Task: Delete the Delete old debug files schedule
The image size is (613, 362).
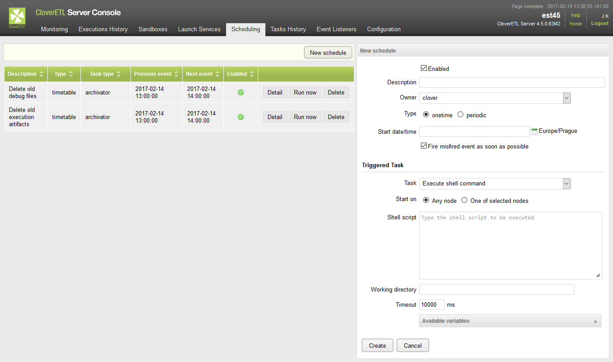Action: coord(336,92)
